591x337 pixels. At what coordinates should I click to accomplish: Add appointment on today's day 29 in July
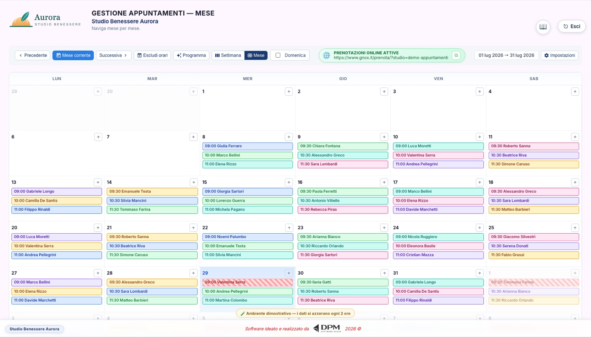(x=289, y=273)
